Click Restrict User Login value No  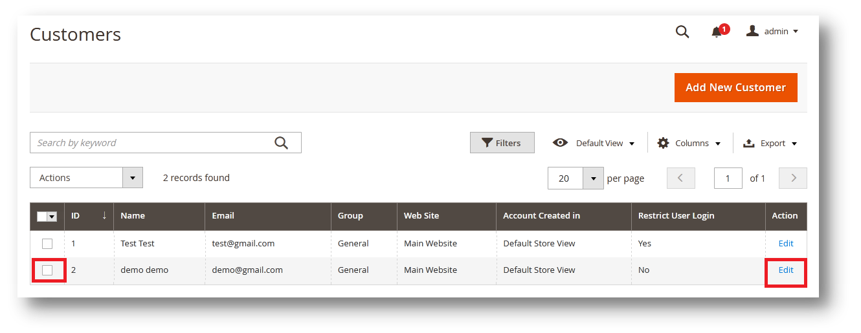click(643, 270)
